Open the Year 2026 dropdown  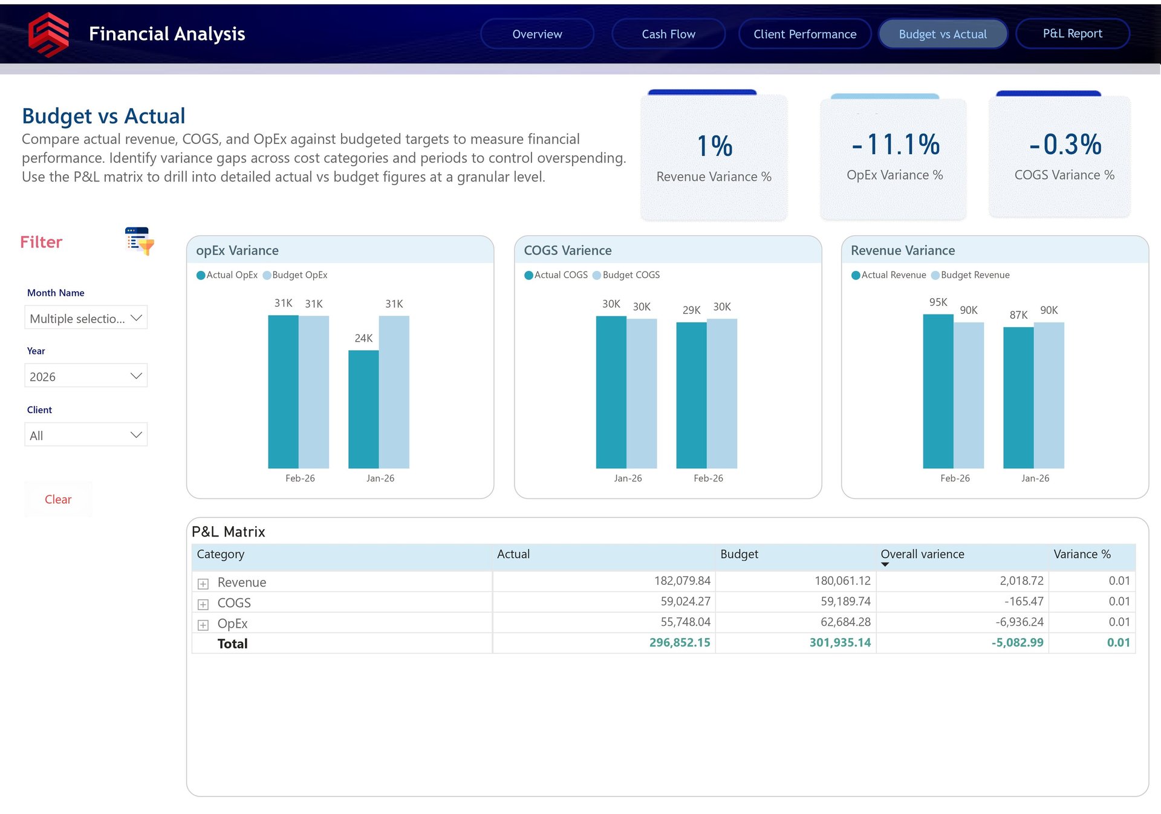pyautogui.click(x=86, y=376)
